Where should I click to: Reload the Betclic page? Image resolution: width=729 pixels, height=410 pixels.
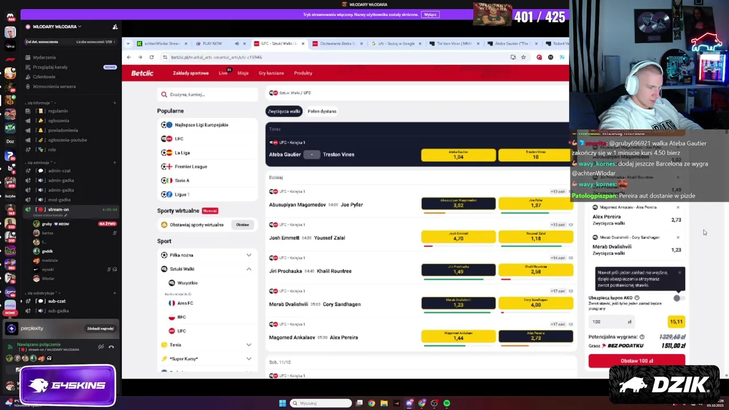151,57
